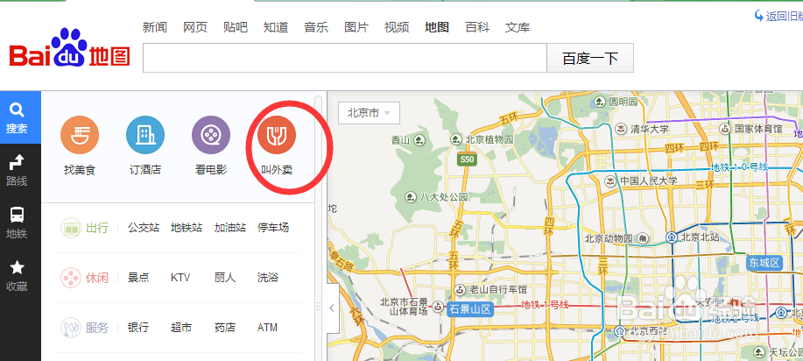Click the 老山自行车馆 map marker

point(461,290)
